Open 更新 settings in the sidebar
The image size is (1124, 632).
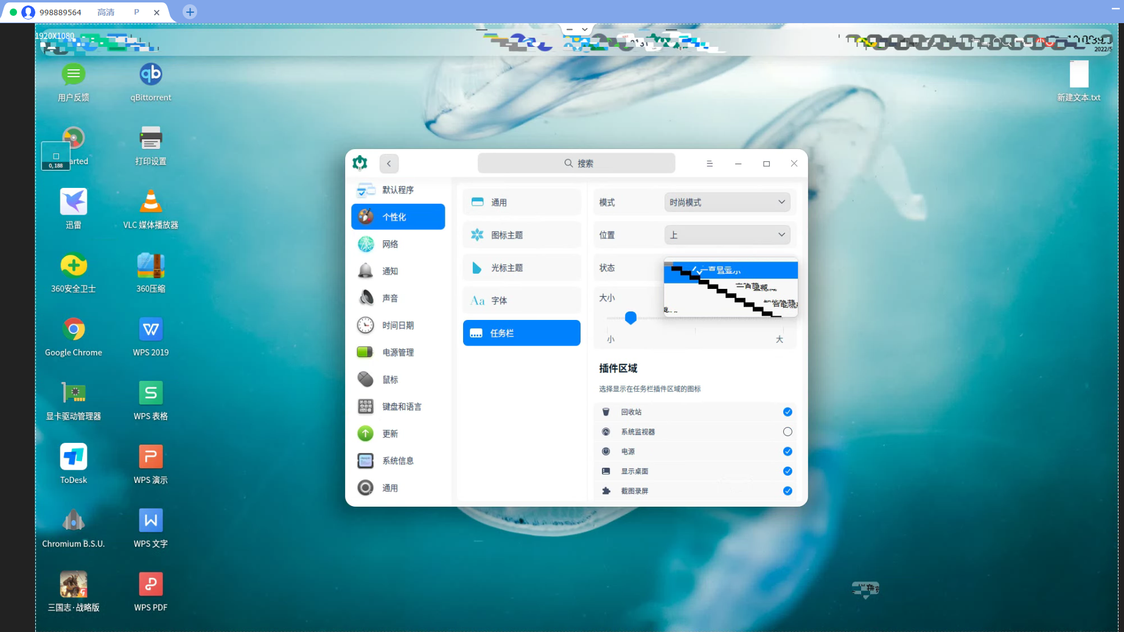(x=398, y=434)
